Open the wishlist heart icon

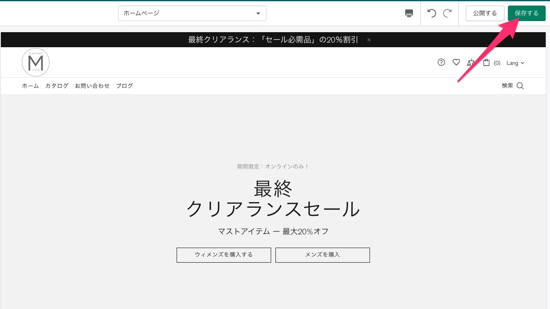[x=456, y=62]
